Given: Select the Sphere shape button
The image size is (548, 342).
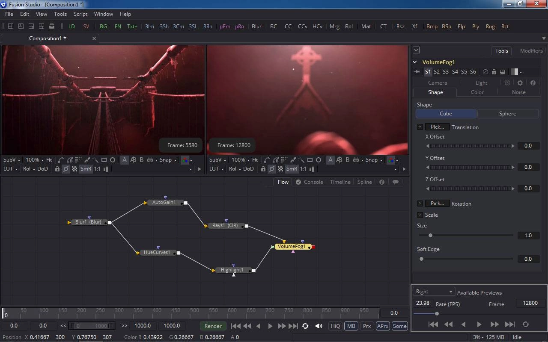Looking at the screenshot, I should [x=508, y=114].
